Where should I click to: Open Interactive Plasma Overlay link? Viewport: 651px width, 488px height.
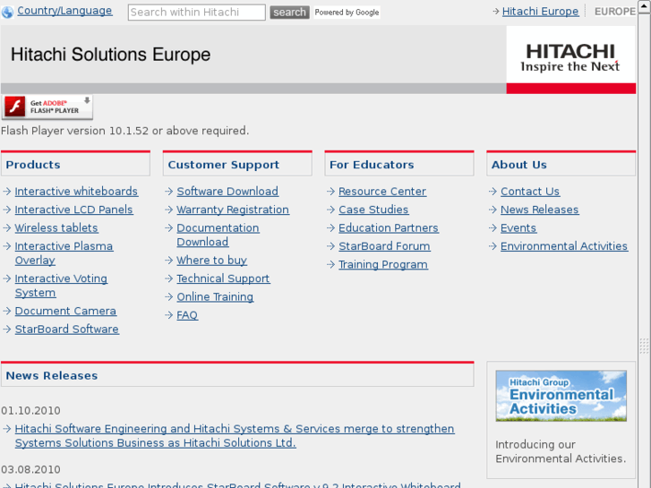tap(64, 253)
